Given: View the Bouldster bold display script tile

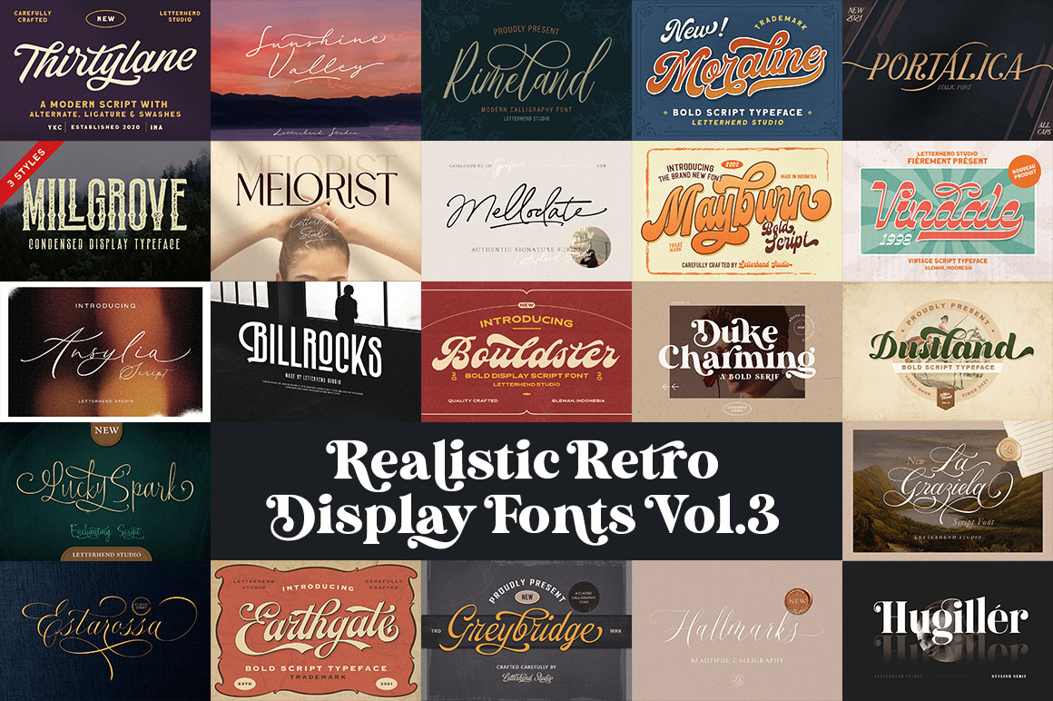Looking at the screenshot, I should click(x=526, y=350).
